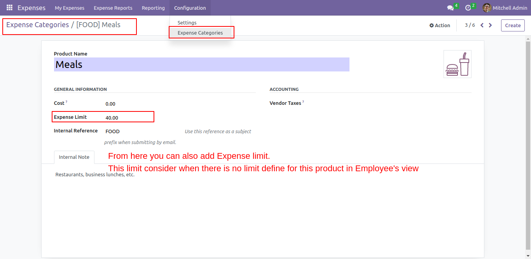Go to next record arrow
This screenshot has width=531, height=259.
490,25
